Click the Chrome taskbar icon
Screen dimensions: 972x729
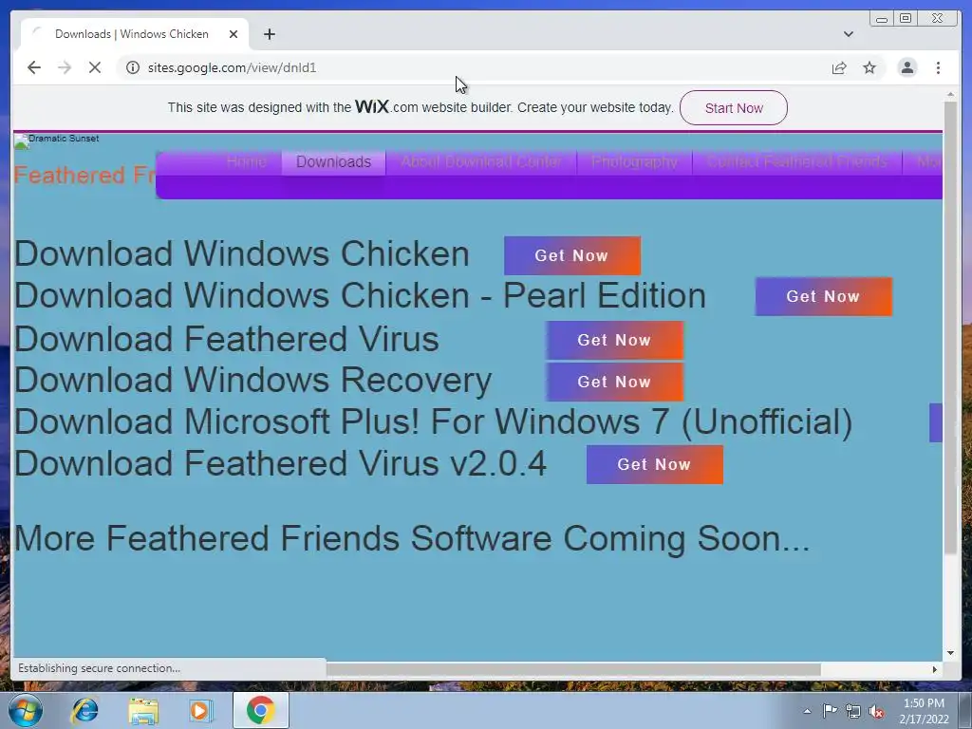tap(260, 710)
